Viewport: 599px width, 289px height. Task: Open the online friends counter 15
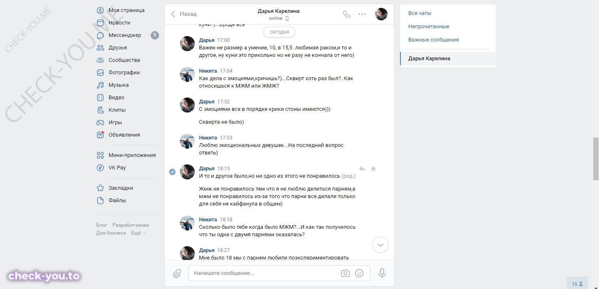click(577, 284)
